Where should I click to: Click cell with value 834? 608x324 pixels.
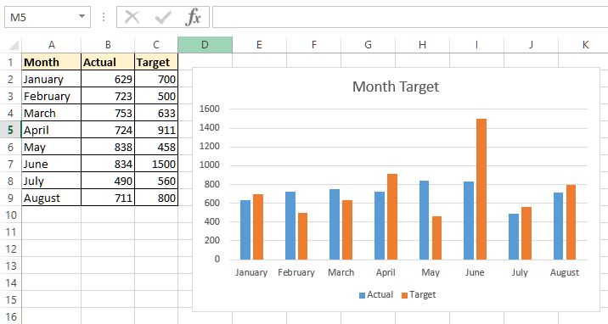[x=108, y=165]
